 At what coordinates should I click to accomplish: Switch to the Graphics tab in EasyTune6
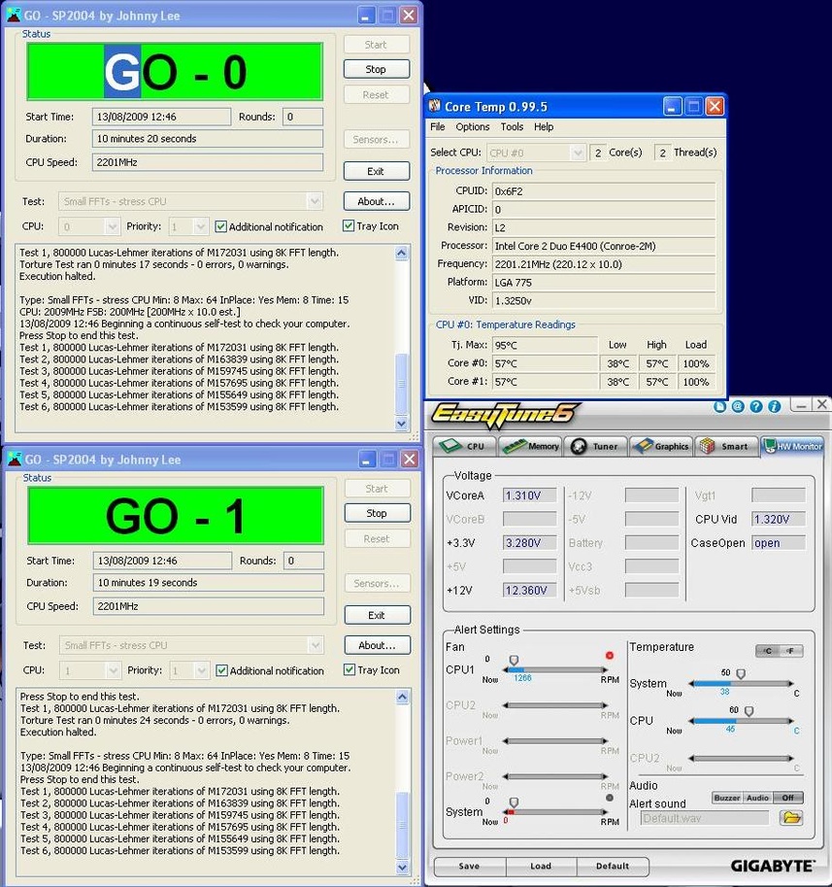[661, 446]
